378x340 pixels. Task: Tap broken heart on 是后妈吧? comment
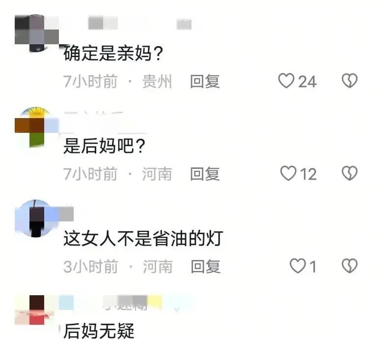[x=350, y=173]
